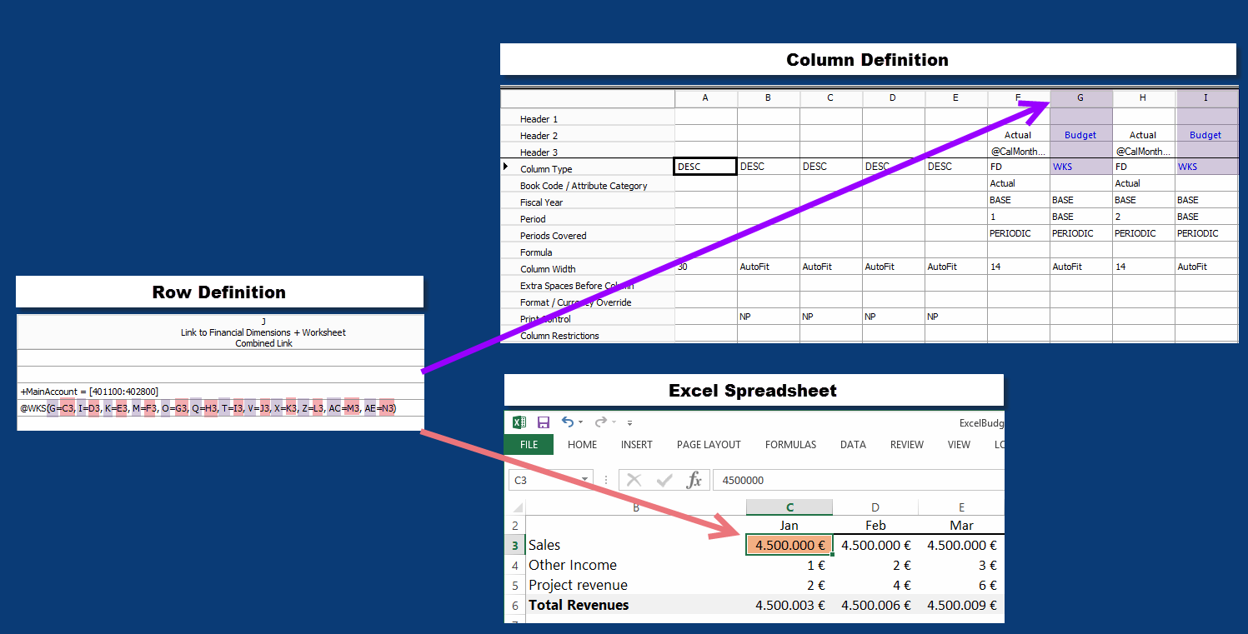Click the WKS cell in column G
This screenshot has width=1248, height=634.
(x=1080, y=167)
